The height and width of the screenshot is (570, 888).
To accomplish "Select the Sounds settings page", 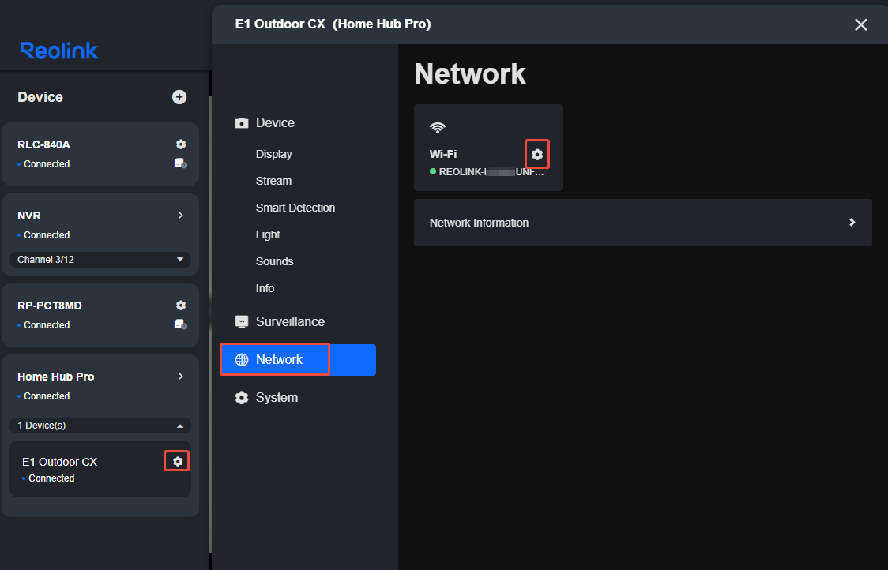I will point(274,261).
